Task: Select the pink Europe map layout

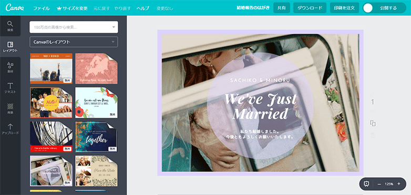Action: pyautogui.click(x=97, y=69)
